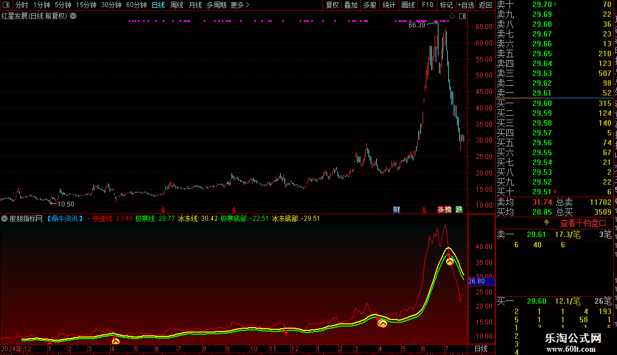617x355 pixels.
Task: Click the 叠加 overlay button
Action: [351, 5]
